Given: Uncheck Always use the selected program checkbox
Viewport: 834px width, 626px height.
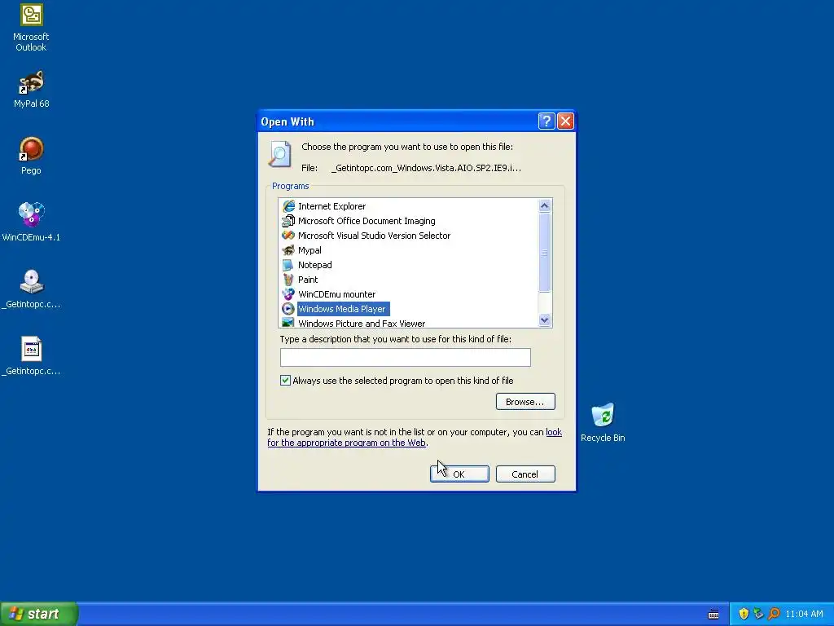Looking at the screenshot, I should [286, 380].
